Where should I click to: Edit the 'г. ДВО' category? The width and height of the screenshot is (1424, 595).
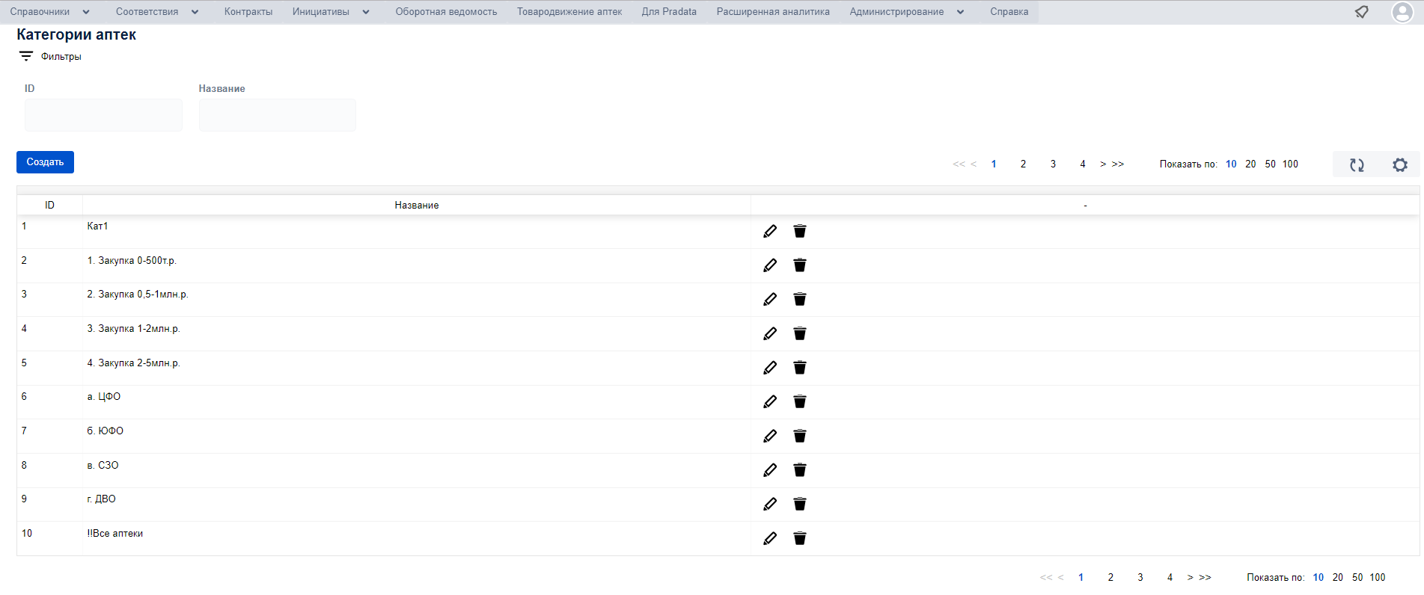coord(770,504)
